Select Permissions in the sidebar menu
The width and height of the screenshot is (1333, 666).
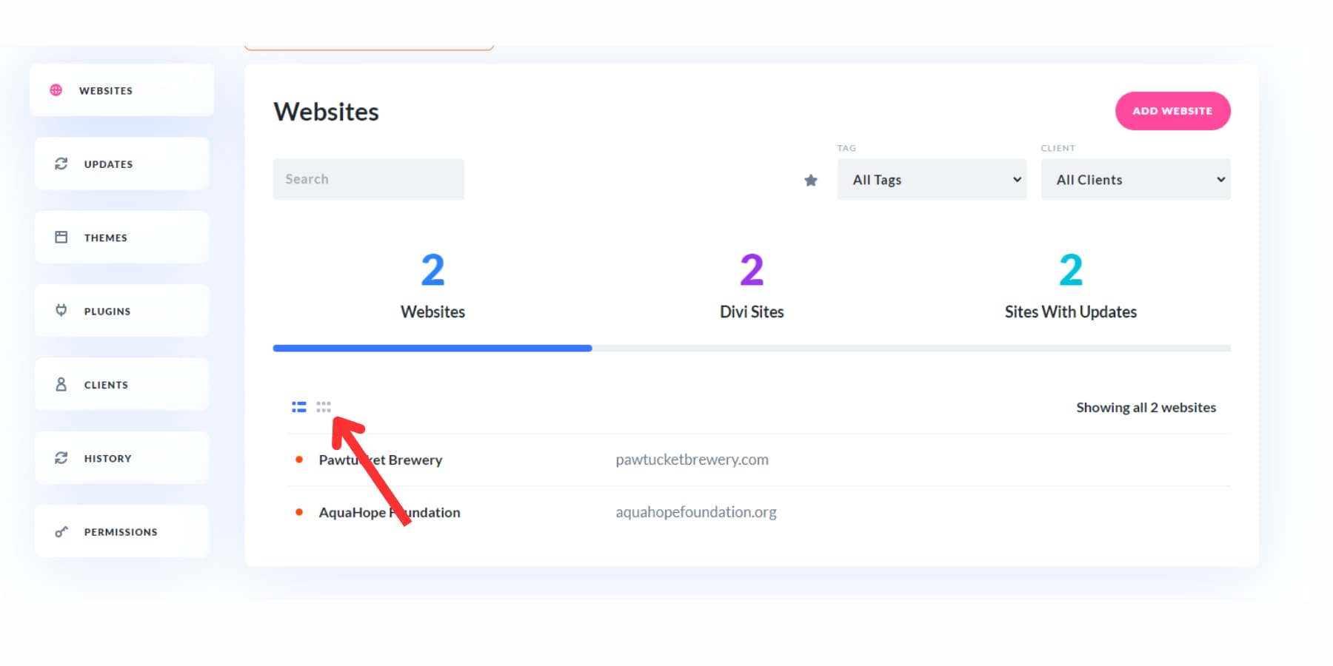121,531
